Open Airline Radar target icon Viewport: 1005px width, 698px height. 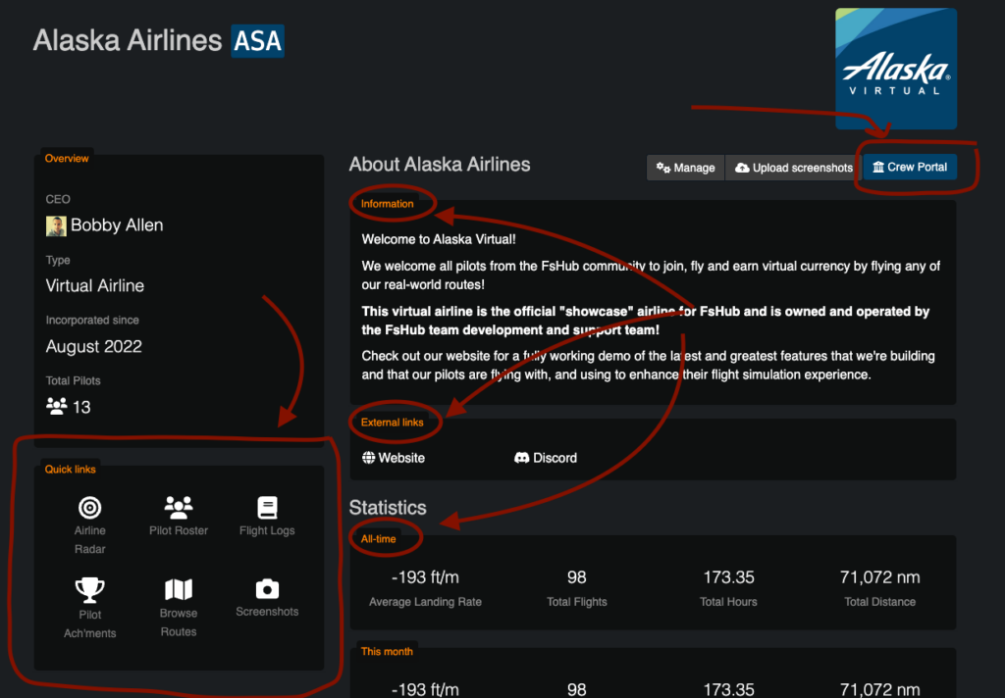click(x=89, y=508)
